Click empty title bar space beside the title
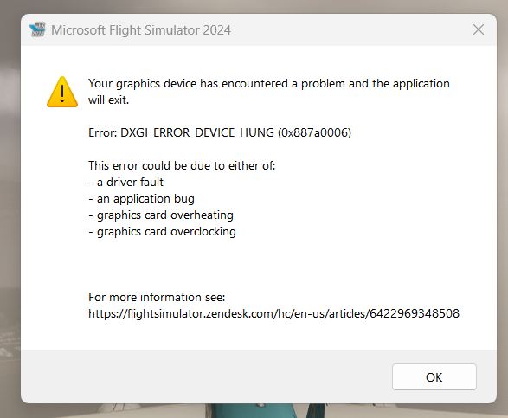 (x=350, y=29)
